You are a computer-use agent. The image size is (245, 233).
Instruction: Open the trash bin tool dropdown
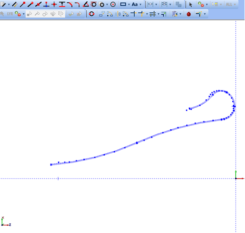180,14
